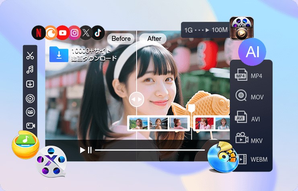The width and height of the screenshot is (298, 191).
Task: Click the before/after comparison slider handle
Action: click(x=136, y=100)
